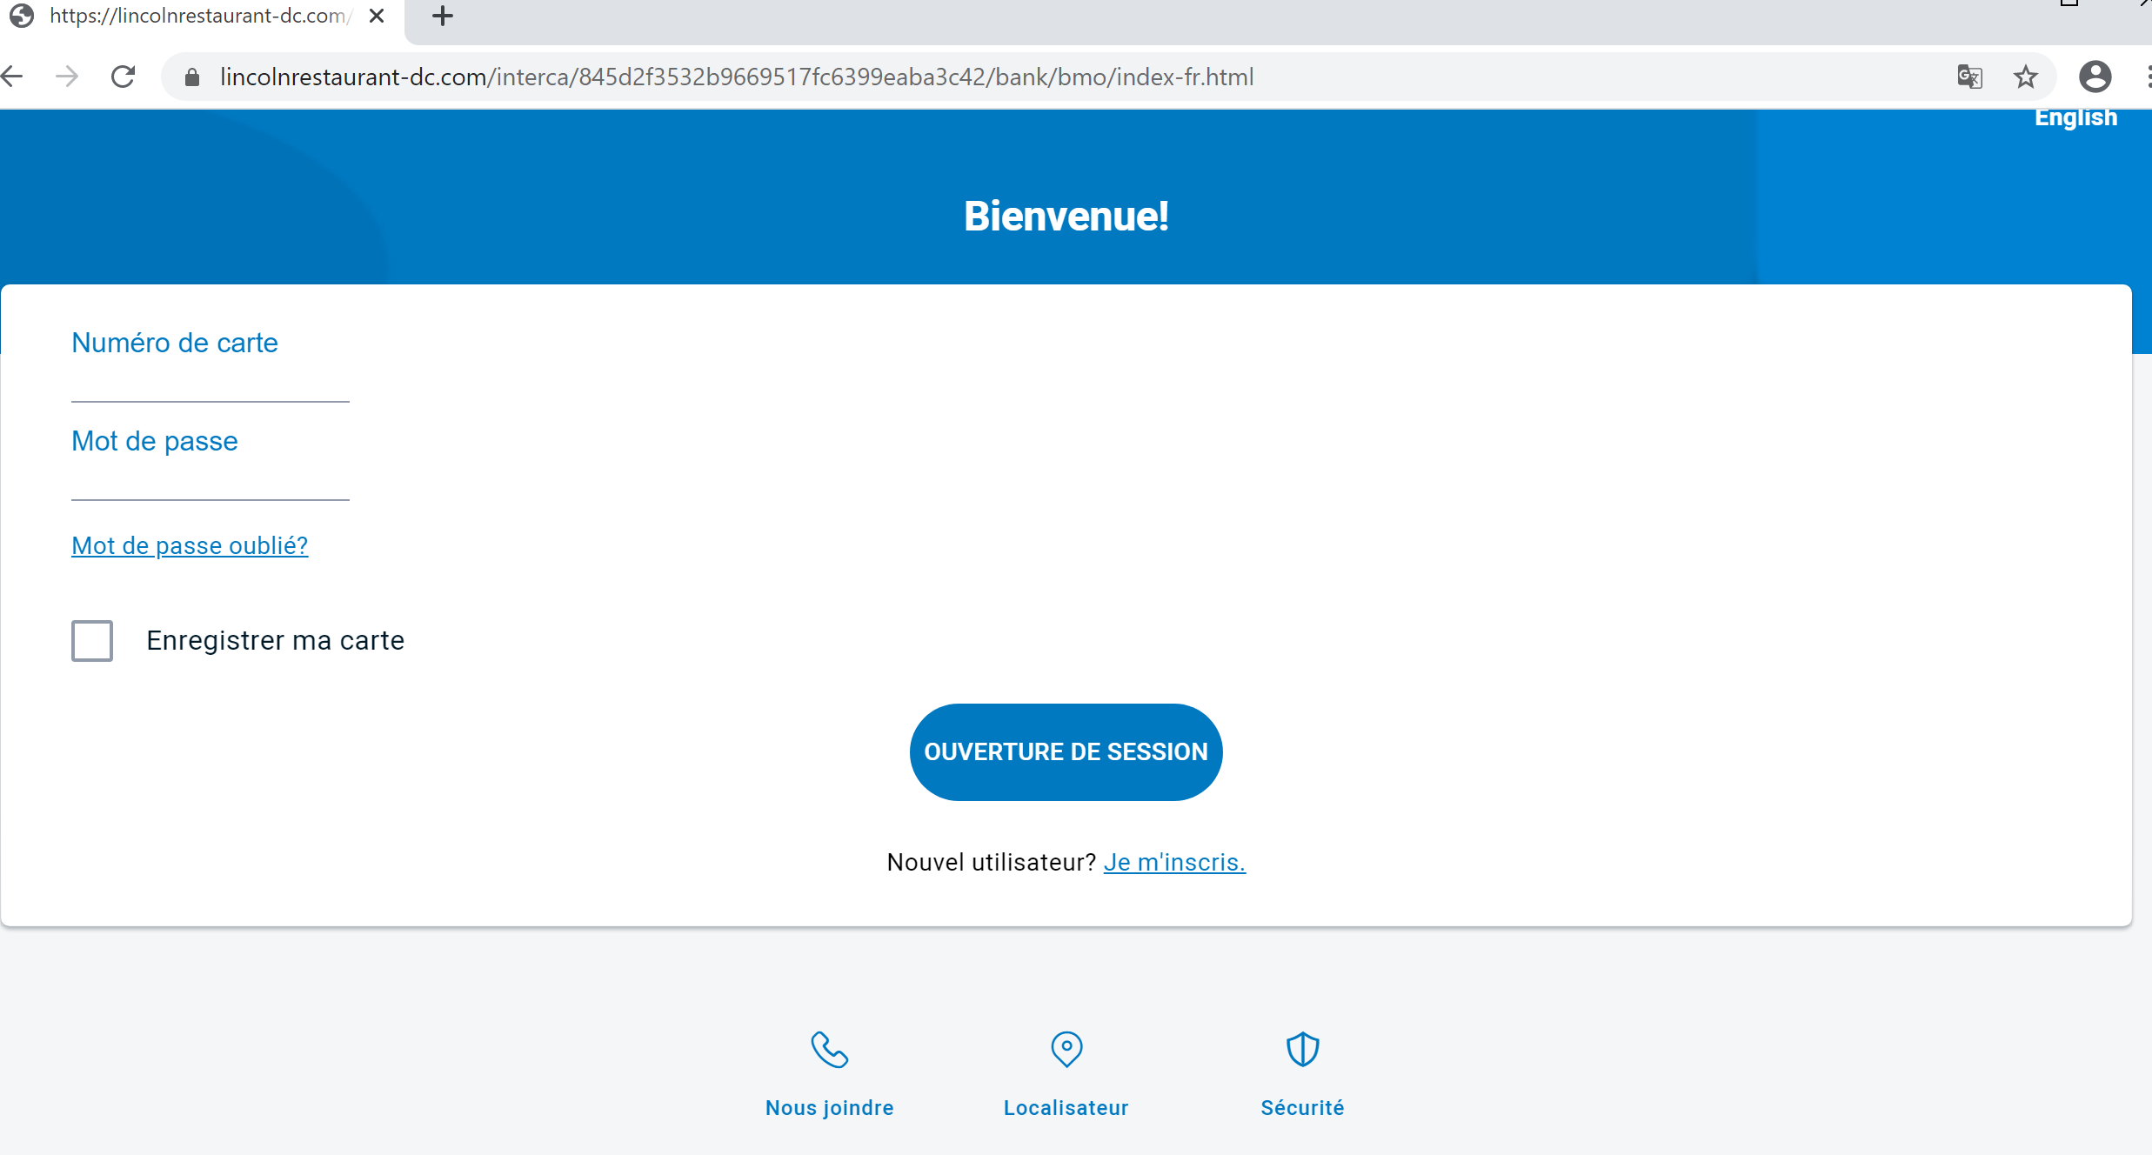Screen dimensions: 2152x1155
Task: Open a new tab with plus button
Action: [443, 16]
